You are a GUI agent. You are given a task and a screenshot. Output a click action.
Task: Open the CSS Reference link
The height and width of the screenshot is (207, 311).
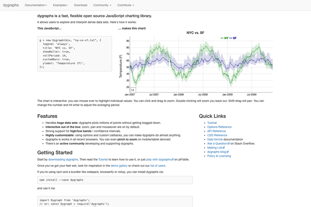pyautogui.click(x=217, y=135)
